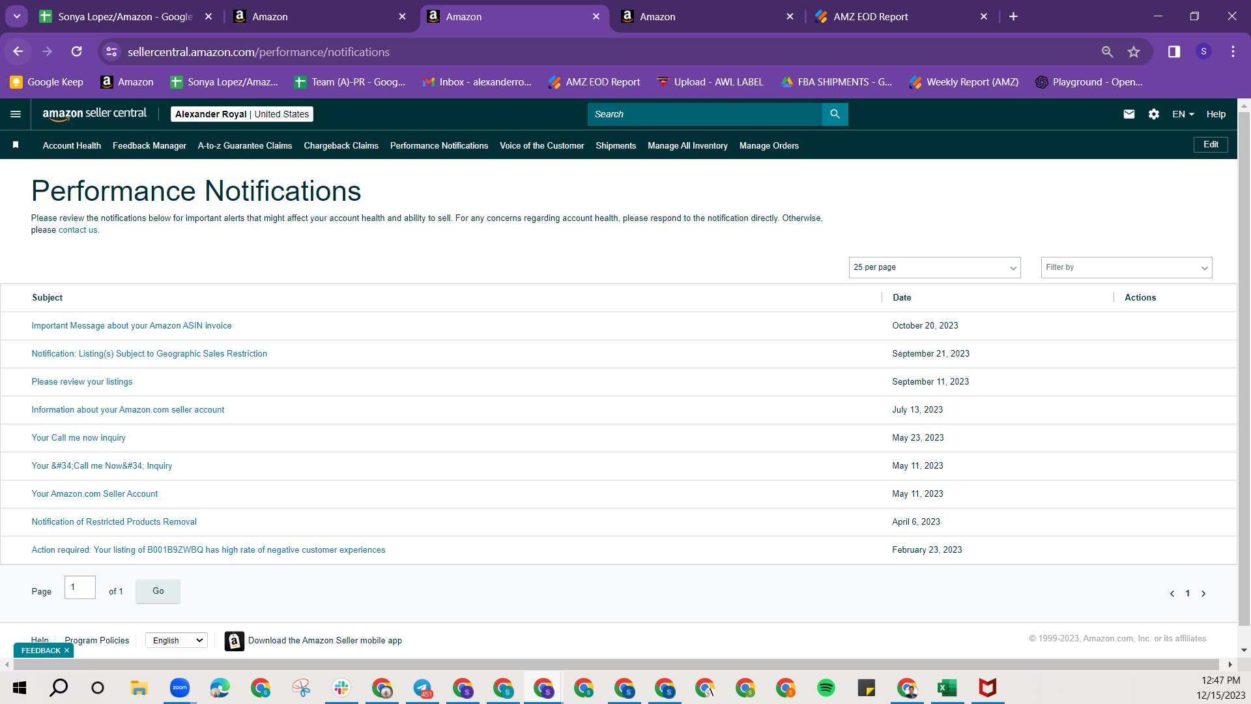Expand the Filter by dropdown

tap(1127, 267)
